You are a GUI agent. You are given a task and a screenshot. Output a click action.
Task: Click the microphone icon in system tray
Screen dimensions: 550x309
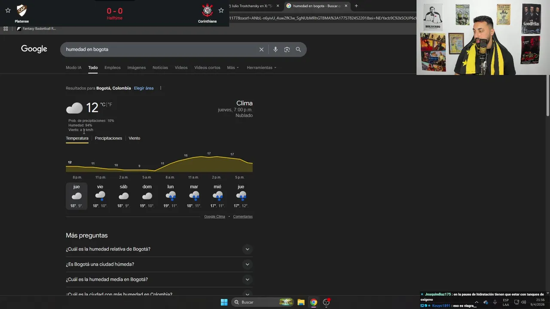click(495, 302)
